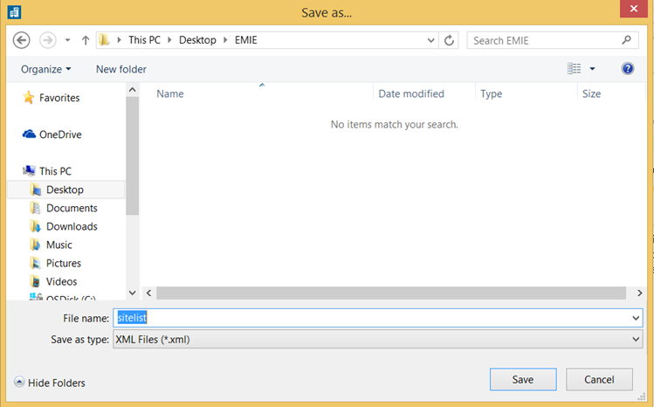Viewport: 654px width, 407px height.
Task: Select EMIE in the address breadcrumb
Action: click(x=245, y=40)
